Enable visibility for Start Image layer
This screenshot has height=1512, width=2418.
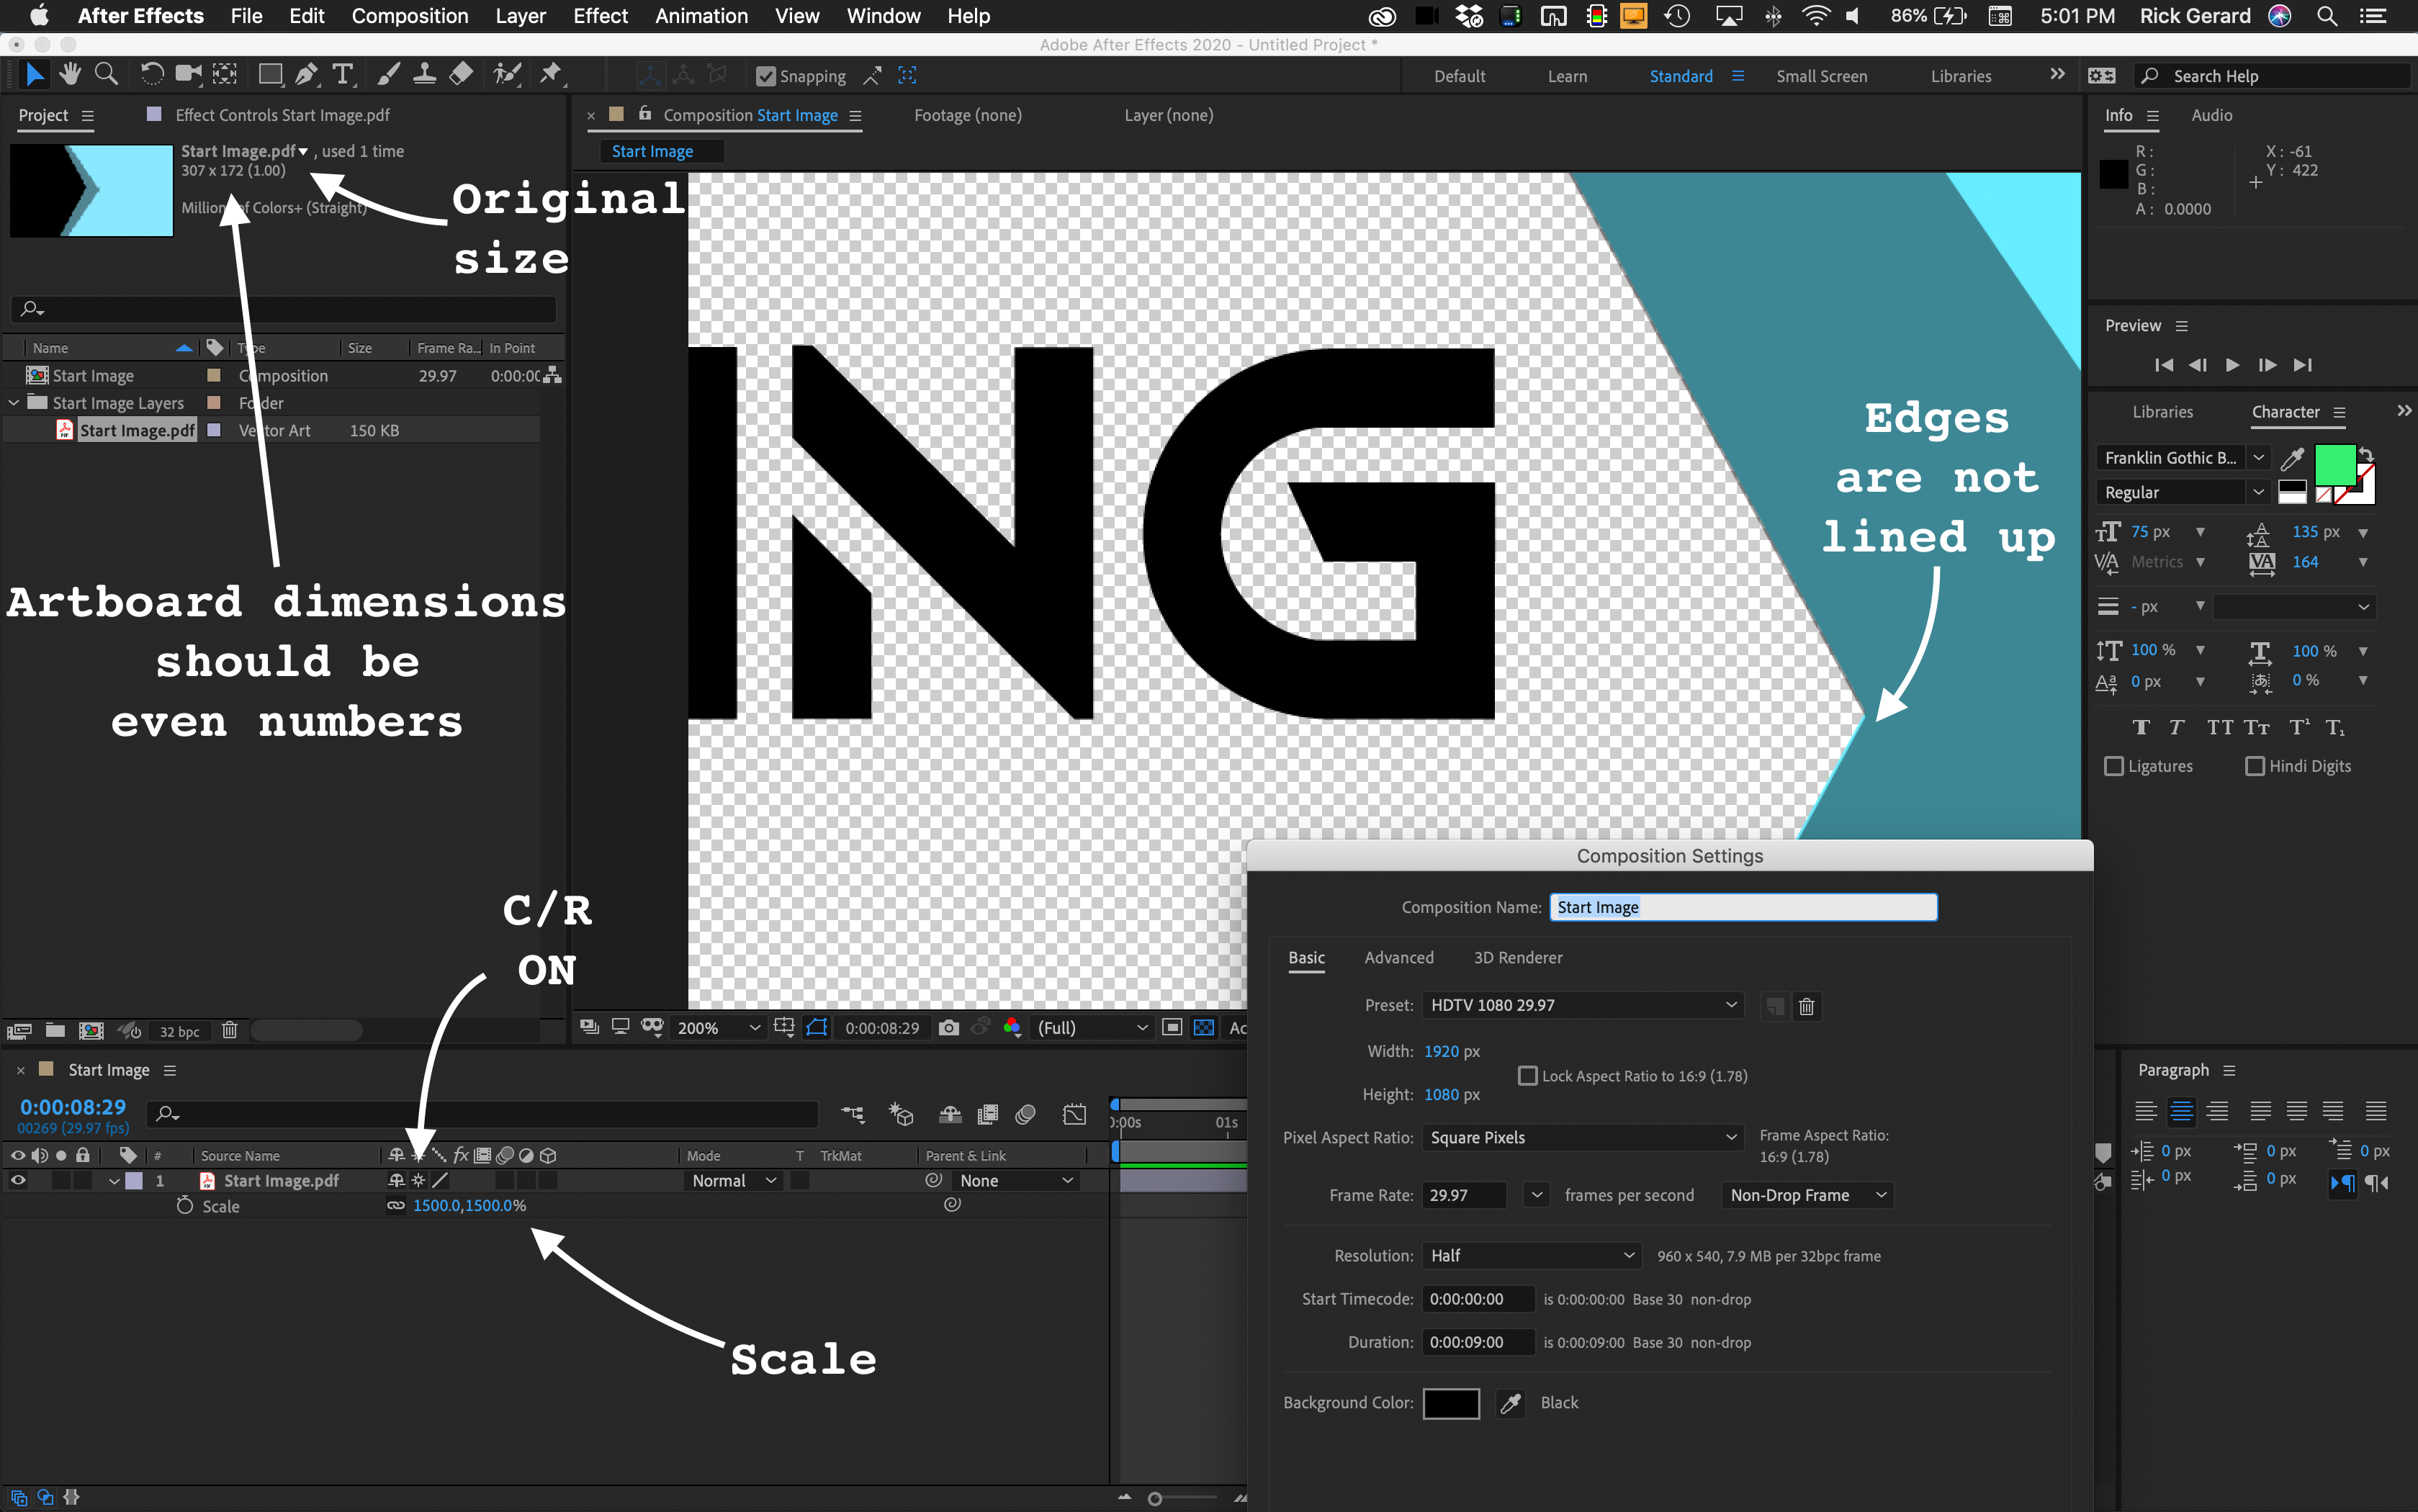tap(16, 1179)
